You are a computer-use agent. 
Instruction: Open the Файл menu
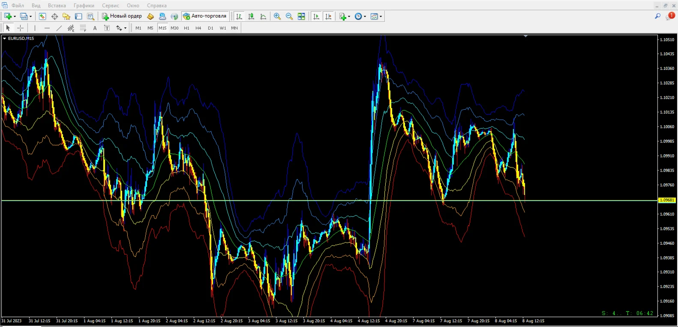[18, 6]
